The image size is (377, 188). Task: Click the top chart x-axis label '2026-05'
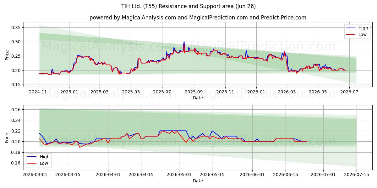pos(318,92)
